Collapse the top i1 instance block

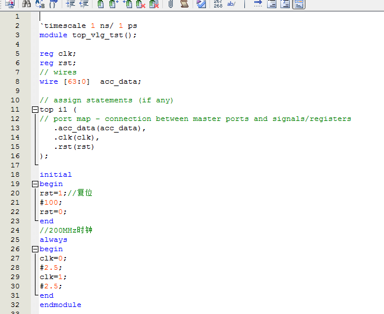click(x=35, y=109)
